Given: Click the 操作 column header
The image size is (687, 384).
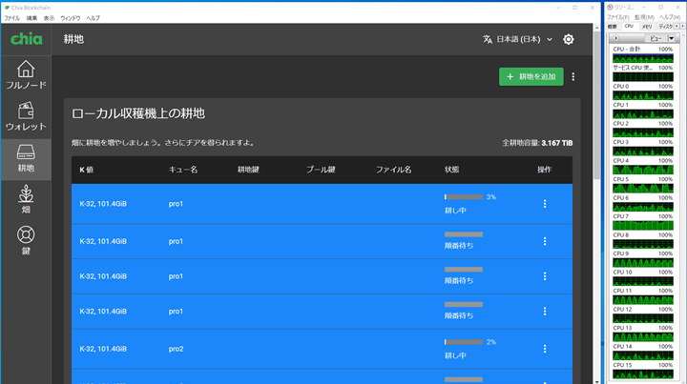Looking at the screenshot, I should click(x=545, y=170).
